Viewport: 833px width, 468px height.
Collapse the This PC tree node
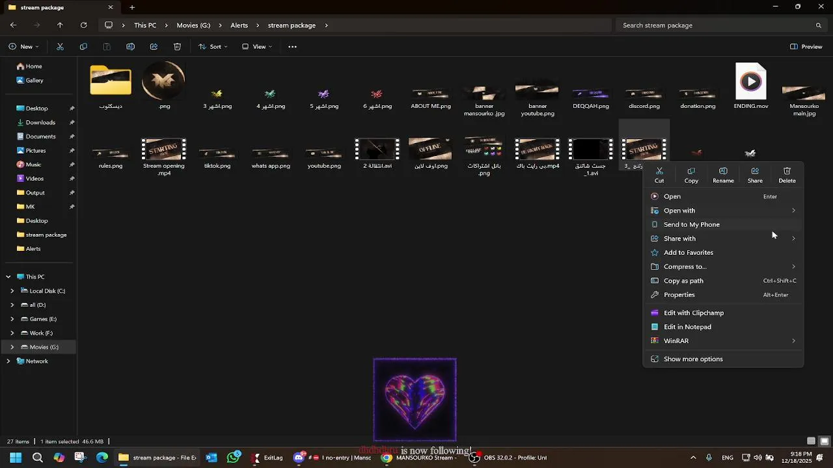(x=8, y=277)
